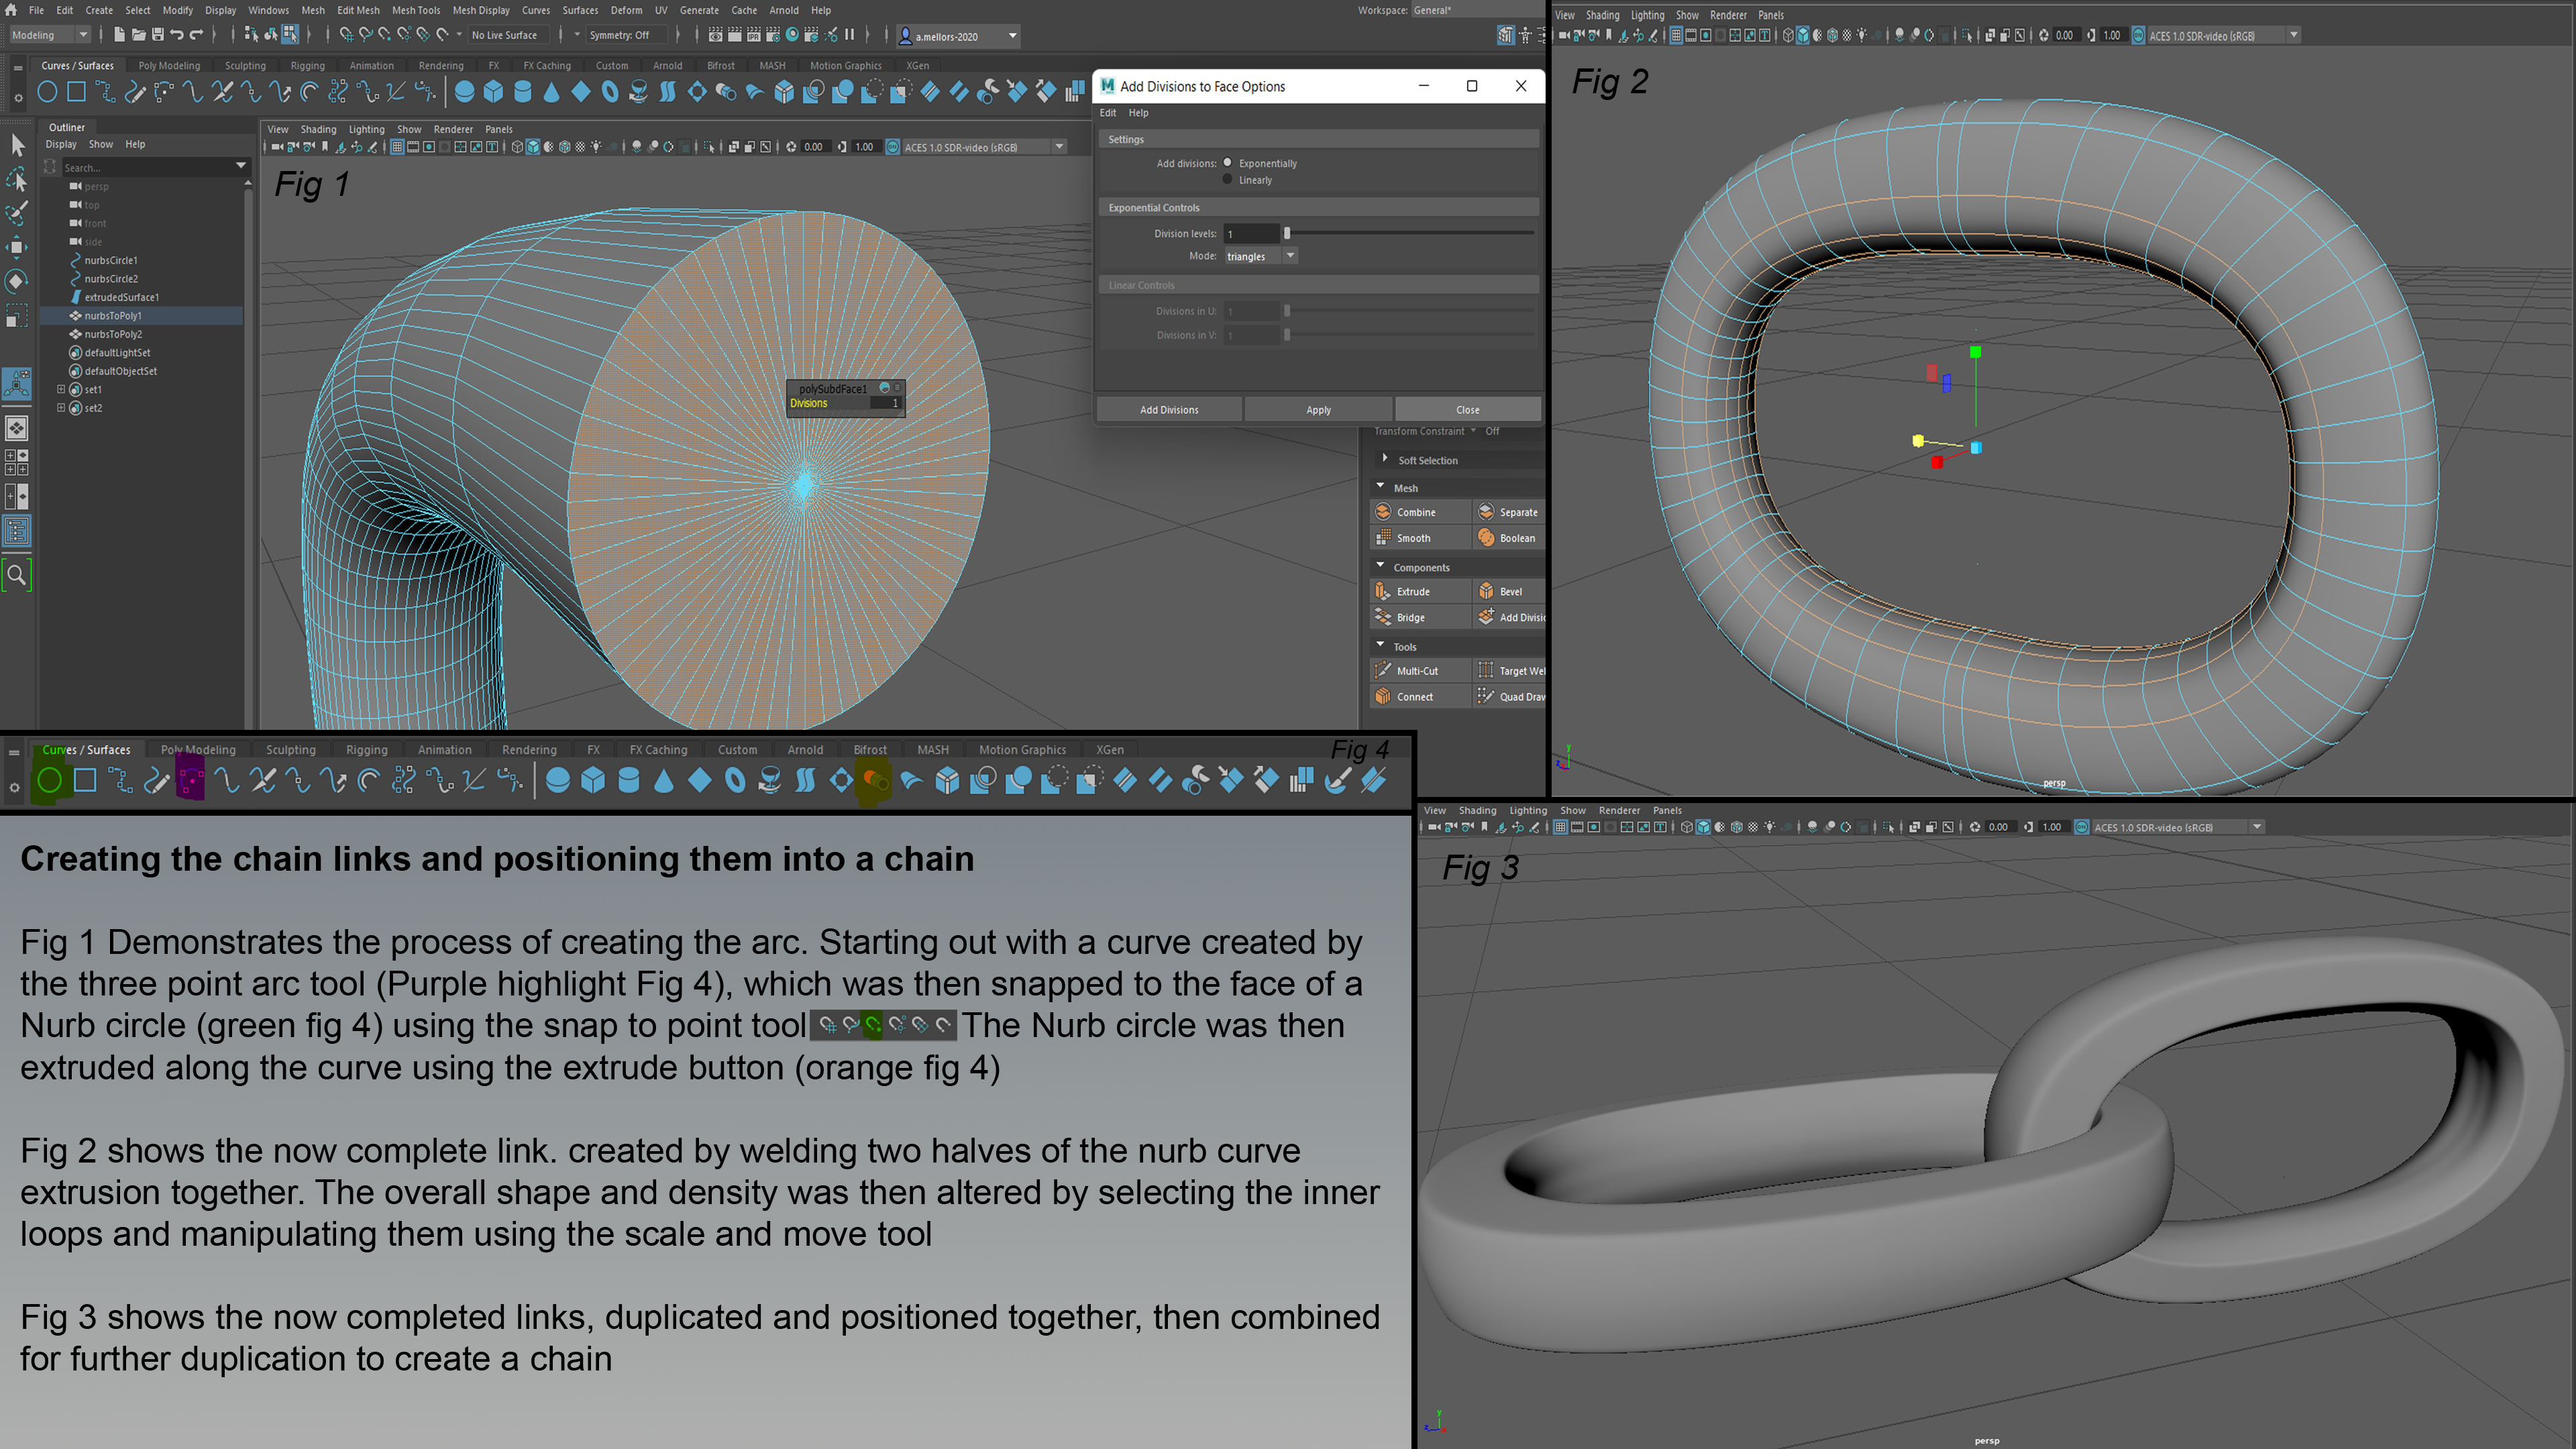Screen dimensions: 2576x1449
Task: Switch to the Poly Modeling shelf tab
Action: [169, 66]
